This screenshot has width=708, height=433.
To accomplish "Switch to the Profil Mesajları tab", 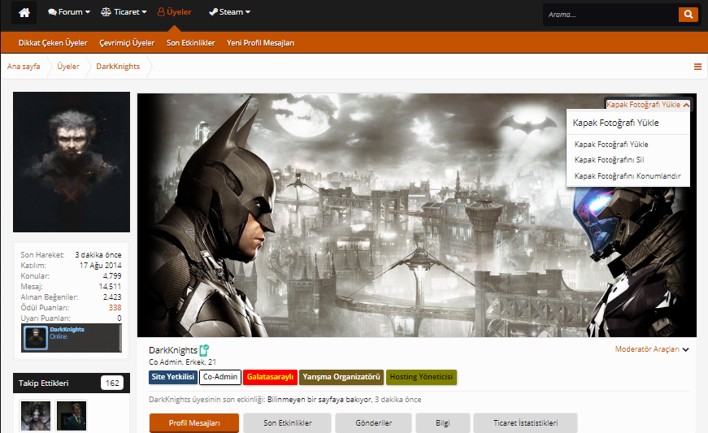I will [194, 423].
